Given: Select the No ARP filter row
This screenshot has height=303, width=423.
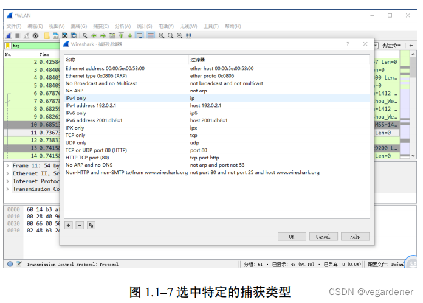Looking at the screenshot, I should (217, 91).
